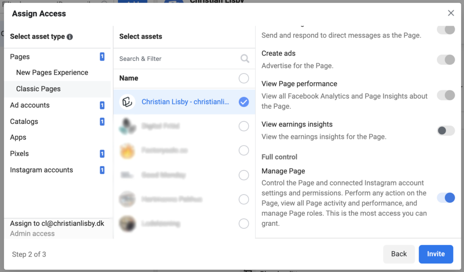464x272 pixels.
Task: Click the Admin access label
Action: (x=32, y=234)
